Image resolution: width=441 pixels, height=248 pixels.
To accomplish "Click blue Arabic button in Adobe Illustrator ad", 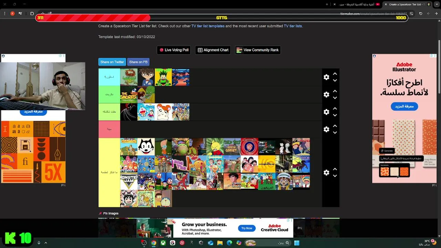I will coord(404,106).
